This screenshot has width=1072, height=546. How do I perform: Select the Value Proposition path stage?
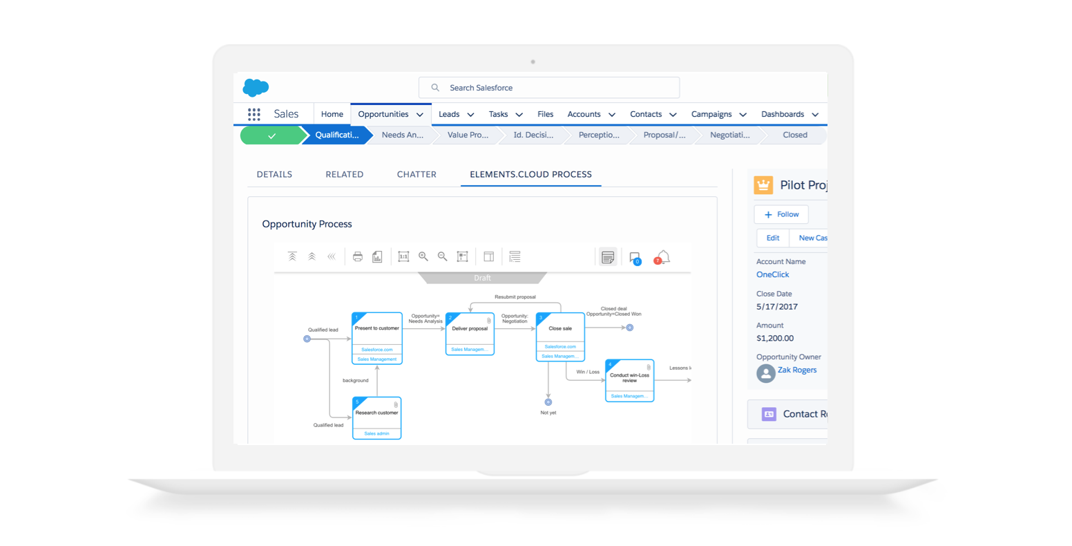tap(468, 135)
